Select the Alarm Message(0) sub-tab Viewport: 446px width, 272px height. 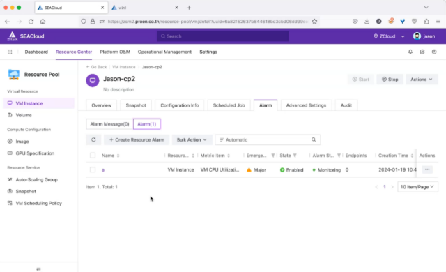coord(109,124)
